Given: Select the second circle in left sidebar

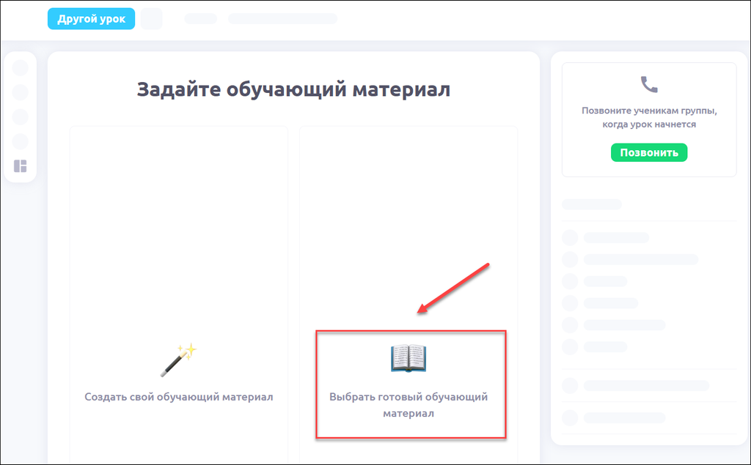Looking at the screenshot, I should [x=21, y=92].
